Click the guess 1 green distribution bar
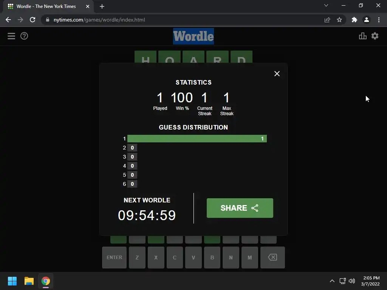 (x=197, y=139)
